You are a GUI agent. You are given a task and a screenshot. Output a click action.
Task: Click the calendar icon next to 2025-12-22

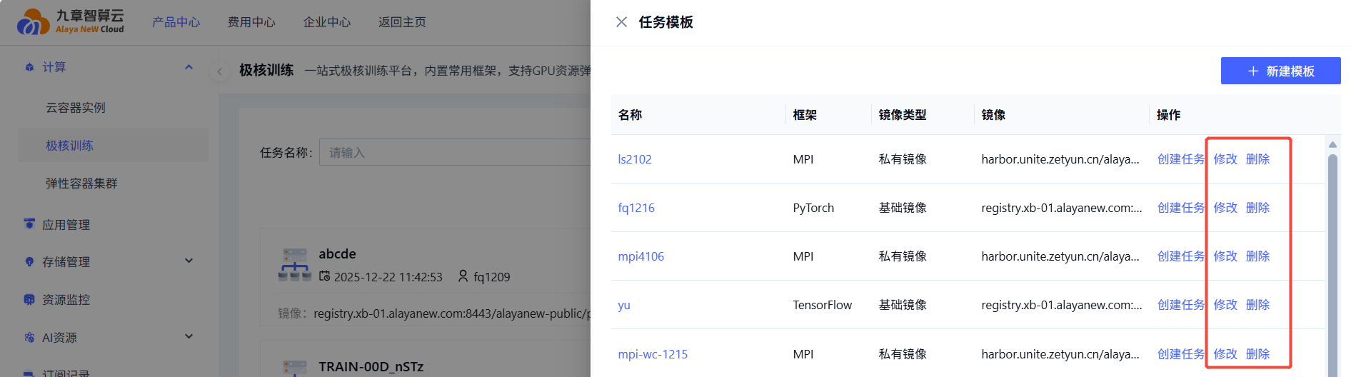325,276
